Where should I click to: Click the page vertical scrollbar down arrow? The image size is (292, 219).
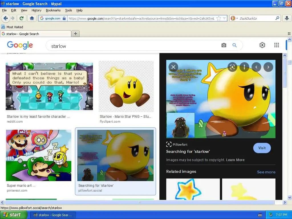click(x=289, y=198)
